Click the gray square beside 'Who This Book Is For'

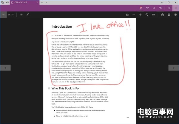(x=49, y=88)
